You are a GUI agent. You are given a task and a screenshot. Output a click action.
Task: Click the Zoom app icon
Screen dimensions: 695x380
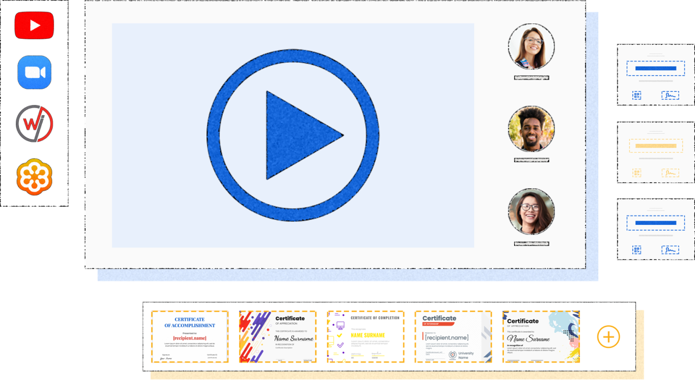point(34,73)
